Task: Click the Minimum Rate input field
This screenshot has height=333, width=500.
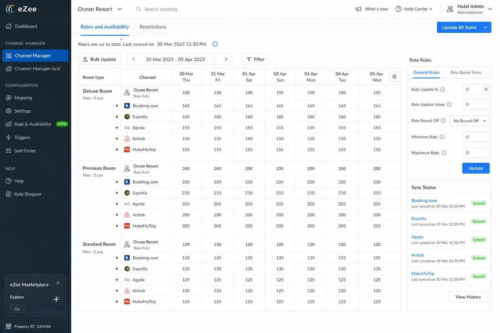Action: 476,137
